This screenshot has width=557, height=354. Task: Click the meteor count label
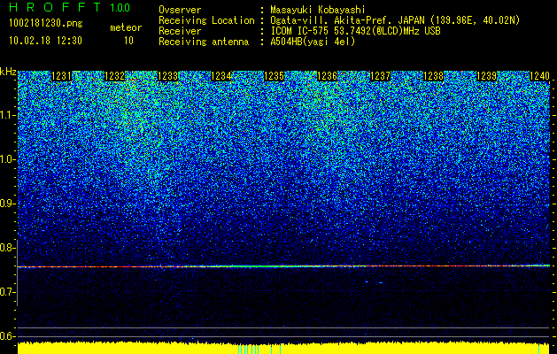coord(126,27)
